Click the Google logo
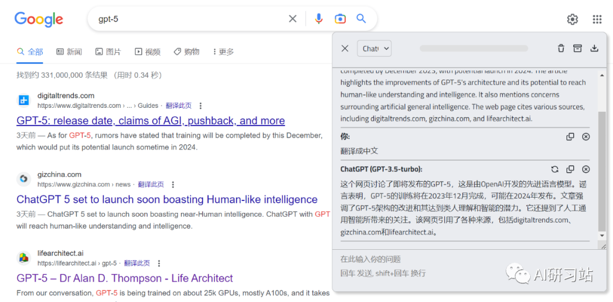613x302 pixels. pos(39,19)
